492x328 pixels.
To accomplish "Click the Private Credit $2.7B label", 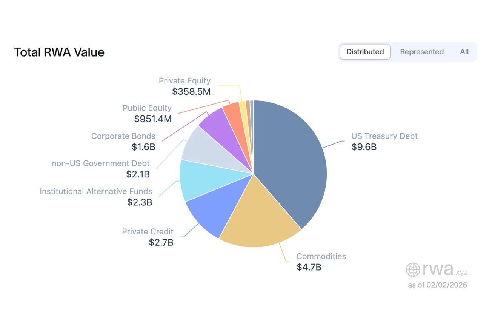I will 148,237.
